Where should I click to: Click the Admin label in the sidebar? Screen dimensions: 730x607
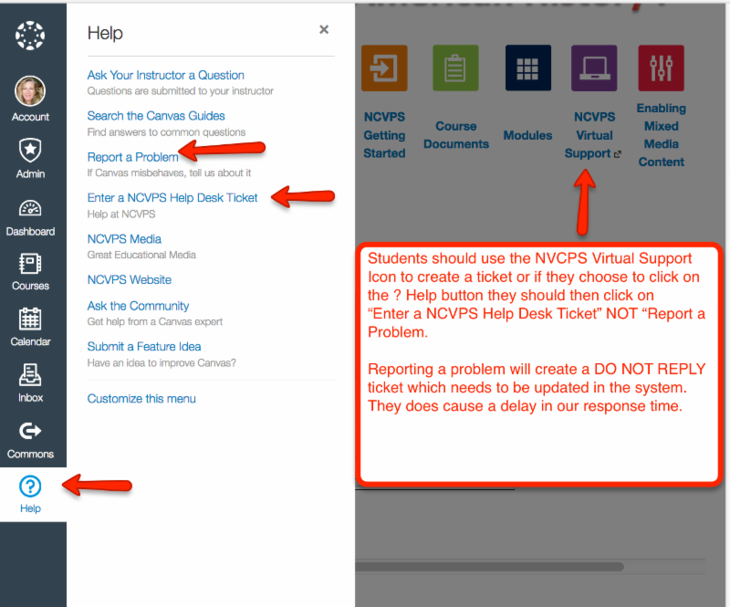click(30, 173)
